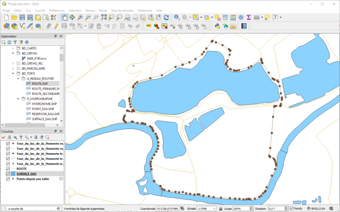The height and width of the screenshot is (212, 340).
Task: Collapse the BD_TOPO folder in Explorateur
Action: pos(13,73)
